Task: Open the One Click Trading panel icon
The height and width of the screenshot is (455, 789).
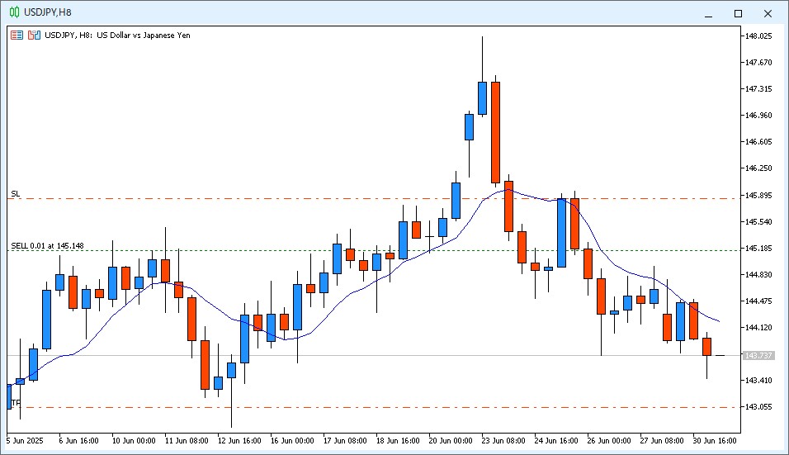Action: point(34,36)
